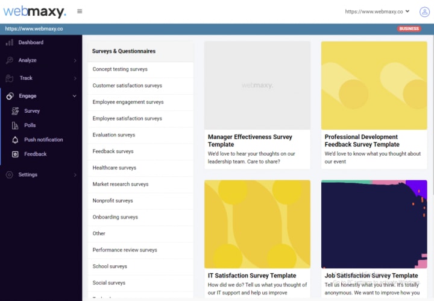
Task: Select Employee satisfaction surveys category
Action: (140, 118)
